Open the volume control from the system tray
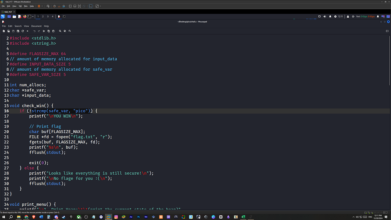Image resolution: width=391 pixels, height=220 pixels. click(x=325, y=16)
